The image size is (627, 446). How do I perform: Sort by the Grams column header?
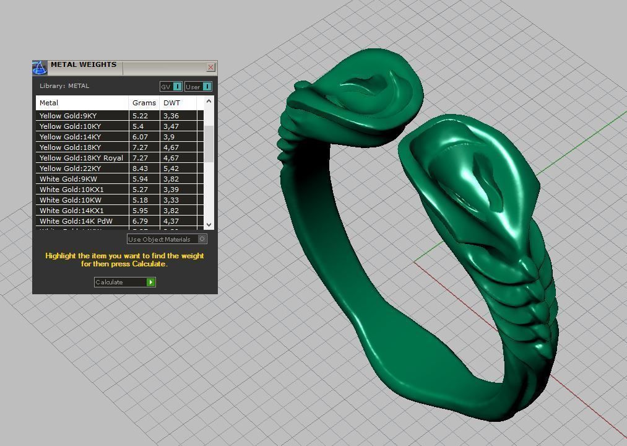pos(144,103)
